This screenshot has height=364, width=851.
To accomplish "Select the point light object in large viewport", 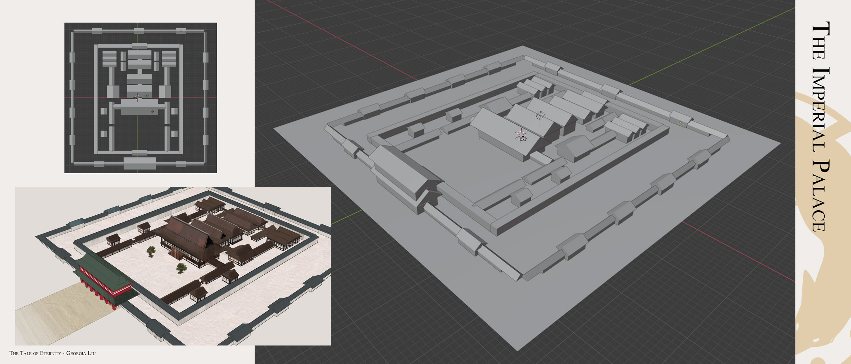I will pyautogui.click(x=540, y=115).
